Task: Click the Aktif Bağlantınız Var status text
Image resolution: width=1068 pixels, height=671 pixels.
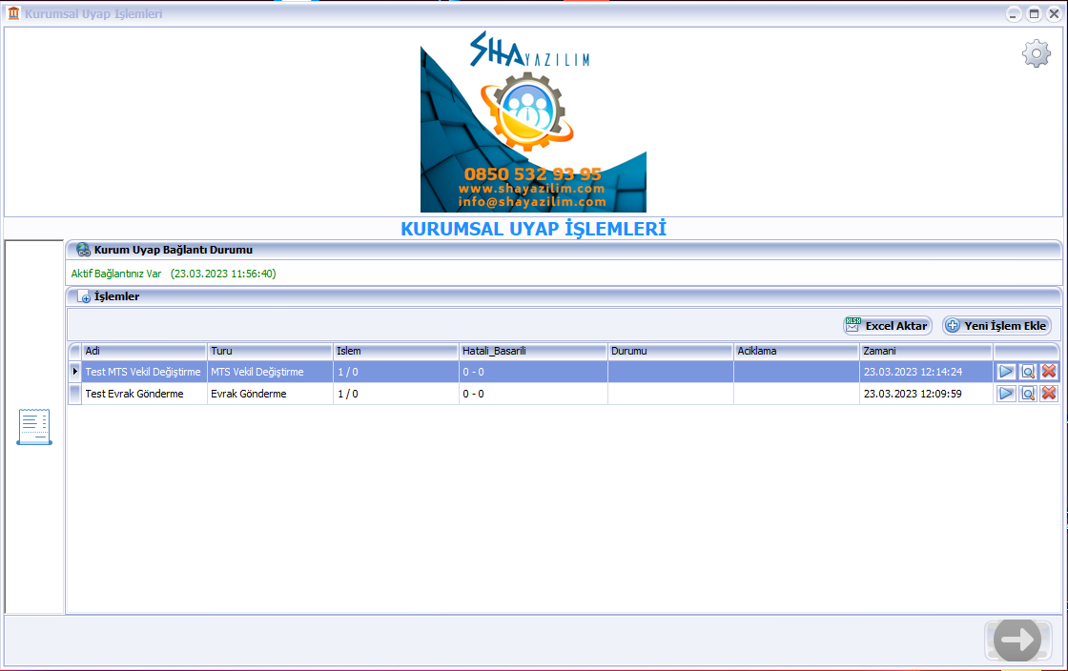Action: pos(115,274)
